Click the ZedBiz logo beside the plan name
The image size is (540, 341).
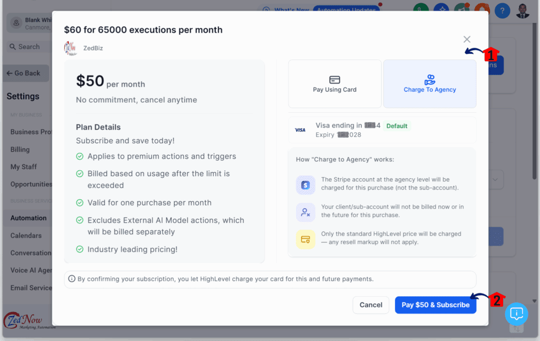pos(70,48)
